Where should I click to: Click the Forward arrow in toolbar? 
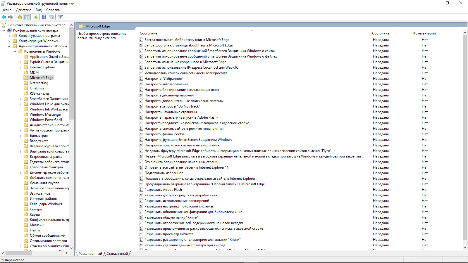11,17
